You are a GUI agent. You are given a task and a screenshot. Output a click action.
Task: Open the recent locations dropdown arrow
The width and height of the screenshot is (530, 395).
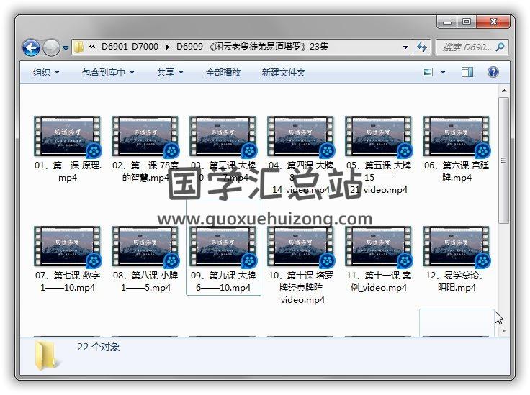[x=66, y=48]
